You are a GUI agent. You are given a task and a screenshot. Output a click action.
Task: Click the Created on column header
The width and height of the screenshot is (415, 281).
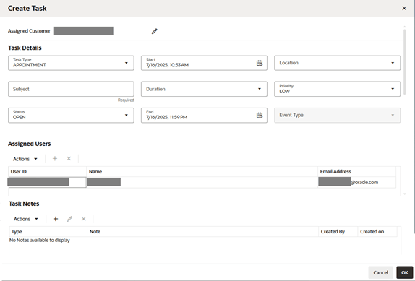[x=377, y=232]
